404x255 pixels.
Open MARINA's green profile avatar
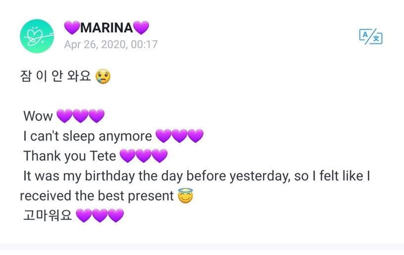37,36
